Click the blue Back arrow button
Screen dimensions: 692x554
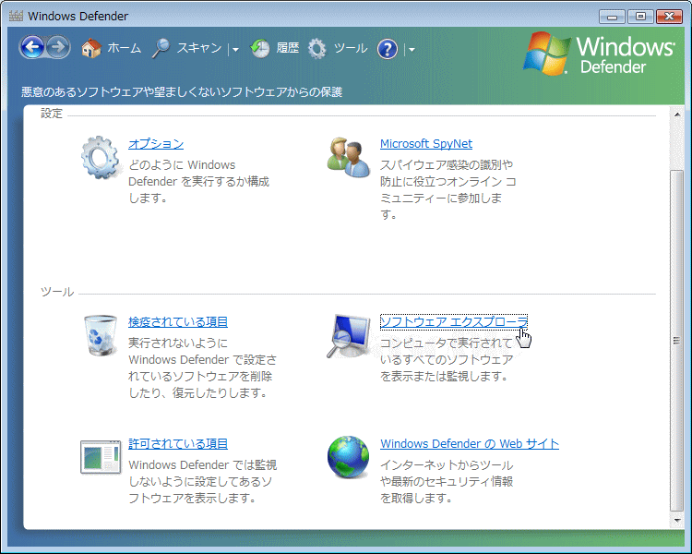pos(32,48)
